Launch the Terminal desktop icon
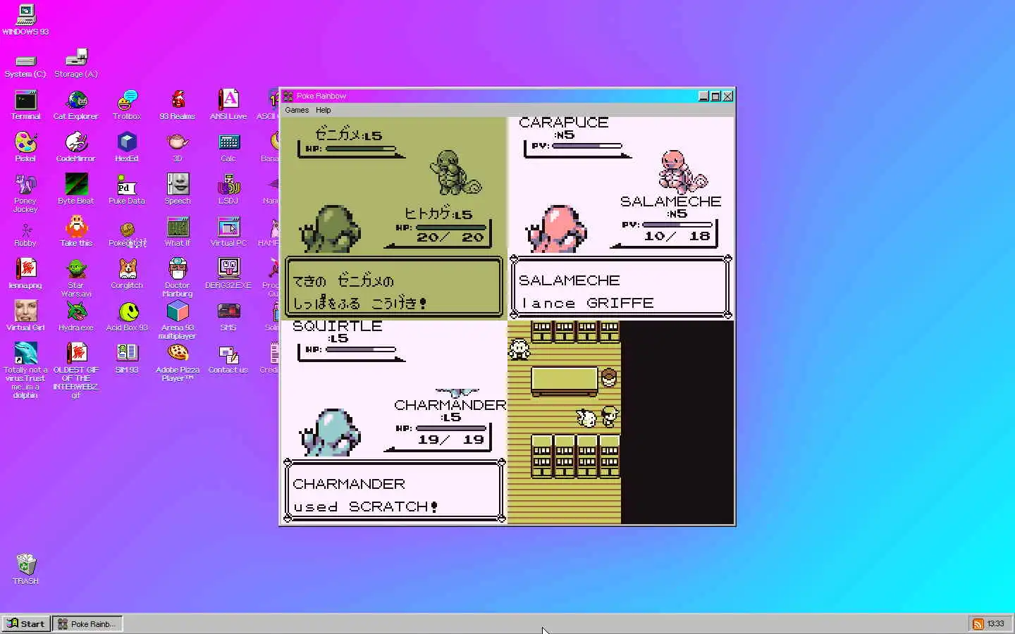Viewport: 1015px width, 634px height. point(25,105)
